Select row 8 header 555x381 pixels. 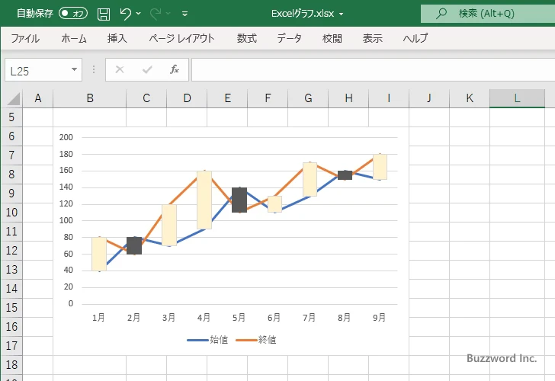[11, 174]
